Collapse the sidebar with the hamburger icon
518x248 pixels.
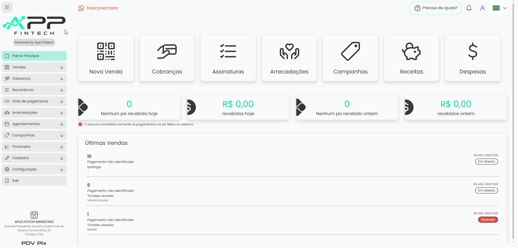tap(7, 7)
